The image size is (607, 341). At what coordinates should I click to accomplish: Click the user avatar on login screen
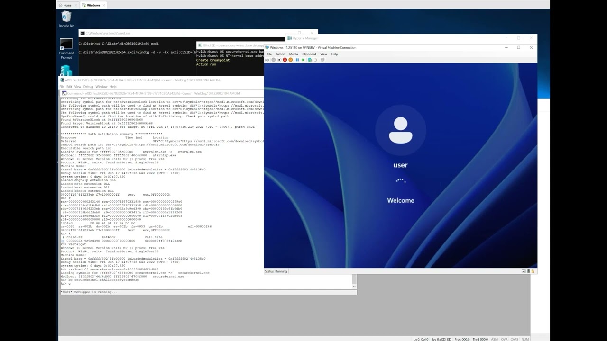(400, 130)
